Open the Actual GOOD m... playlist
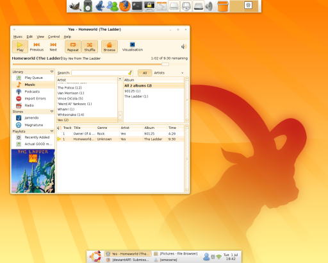Screen dimensions: 328x263 [33, 144]
